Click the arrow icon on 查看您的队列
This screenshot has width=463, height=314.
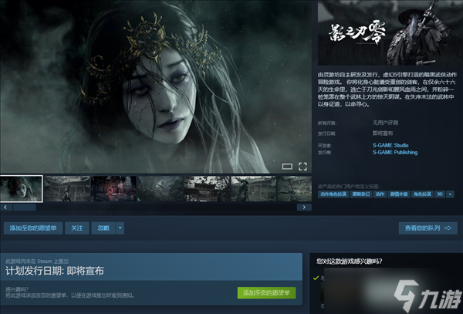[448, 228]
